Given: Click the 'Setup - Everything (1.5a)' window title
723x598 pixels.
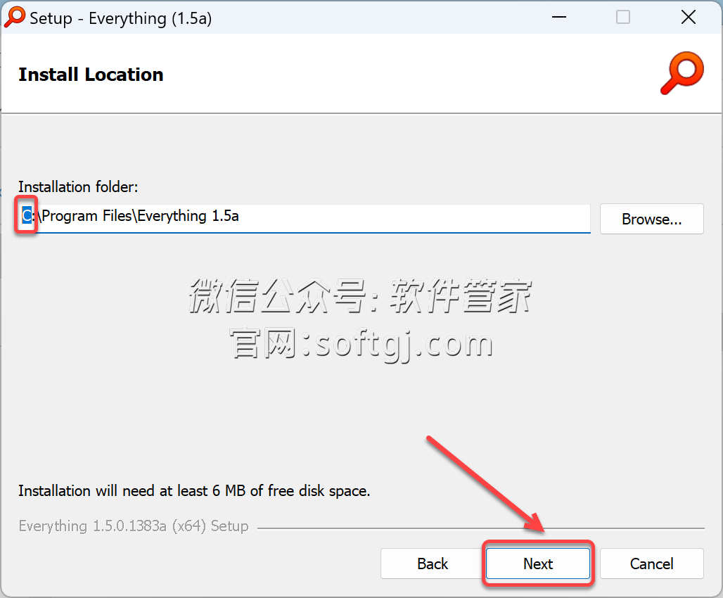Looking at the screenshot, I should (121, 18).
